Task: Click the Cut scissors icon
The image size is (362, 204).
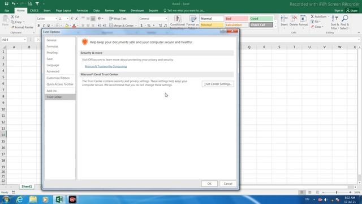Action: [x=12, y=16]
